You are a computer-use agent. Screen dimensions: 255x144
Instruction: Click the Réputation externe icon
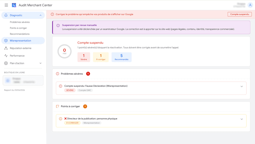(x=6, y=48)
